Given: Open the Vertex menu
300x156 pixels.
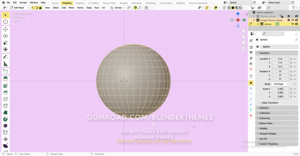Looking at the screenshot, I should point(80,8).
